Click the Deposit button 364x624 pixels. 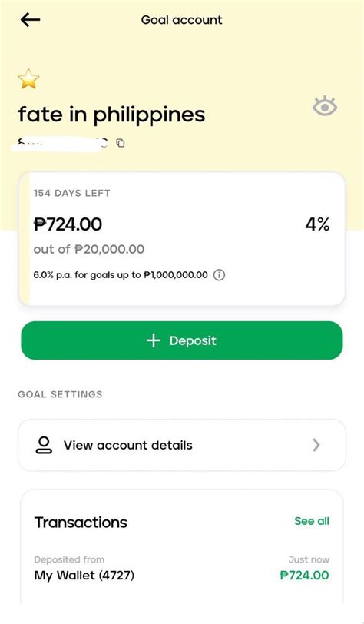coord(182,340)
